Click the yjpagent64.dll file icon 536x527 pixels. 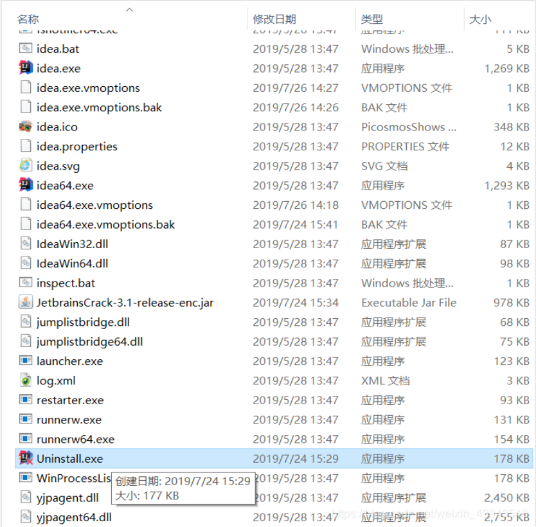(x=26, y=517)
